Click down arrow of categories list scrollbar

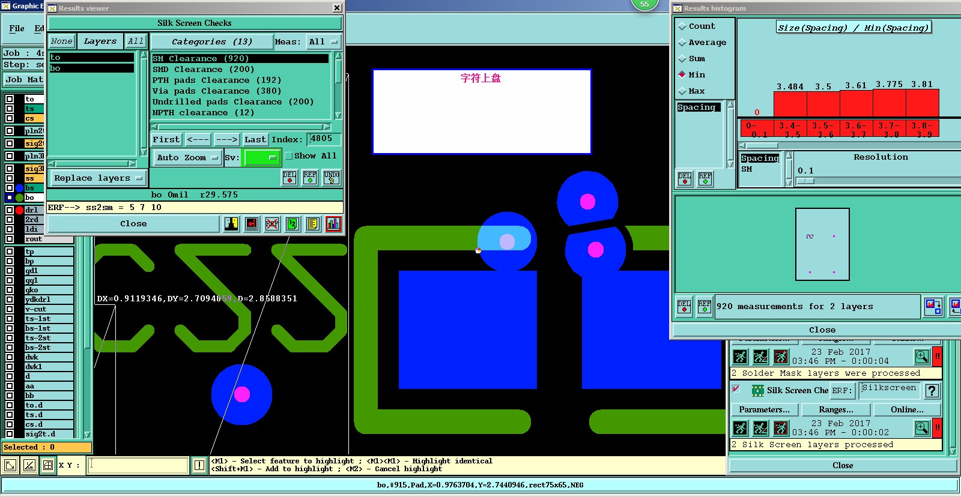click(x=338, y=115)
